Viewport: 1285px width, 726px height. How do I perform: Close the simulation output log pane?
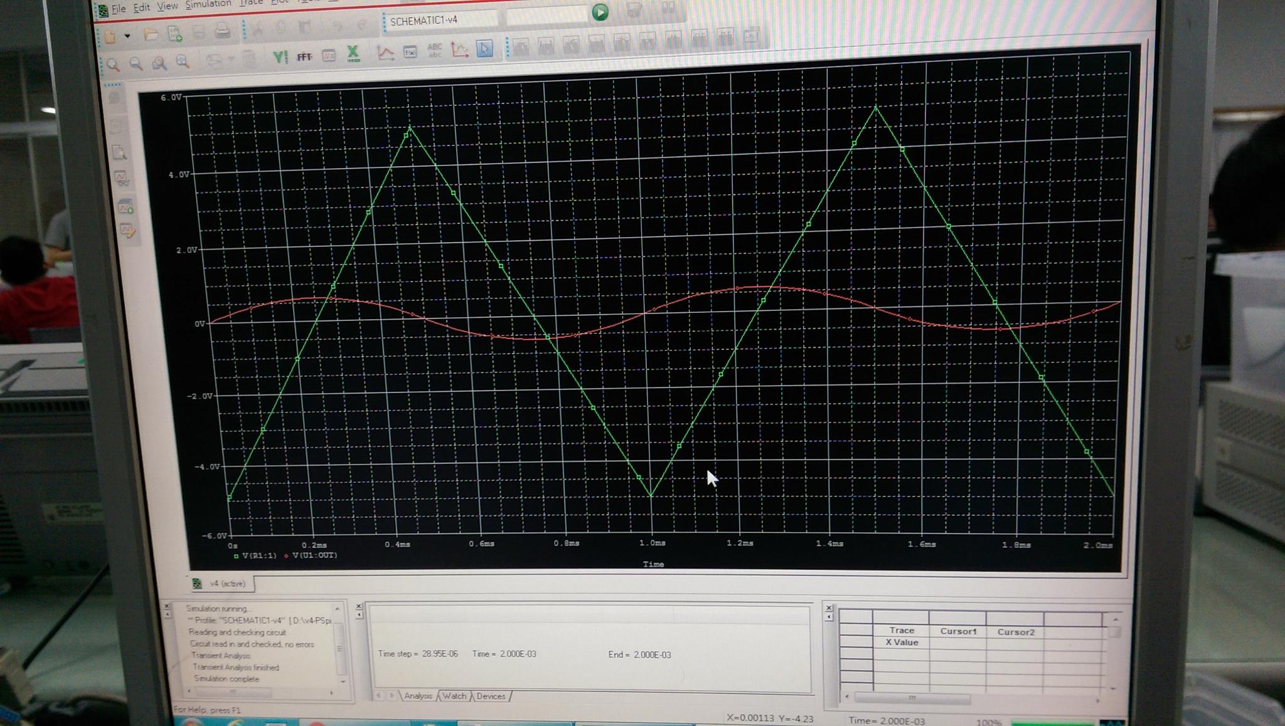[167, 606]
